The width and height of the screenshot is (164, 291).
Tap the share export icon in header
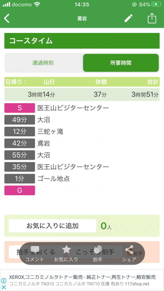152,18
